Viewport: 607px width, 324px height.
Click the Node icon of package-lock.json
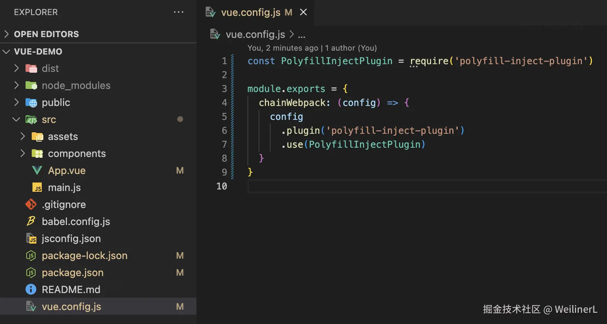point(31,256)
